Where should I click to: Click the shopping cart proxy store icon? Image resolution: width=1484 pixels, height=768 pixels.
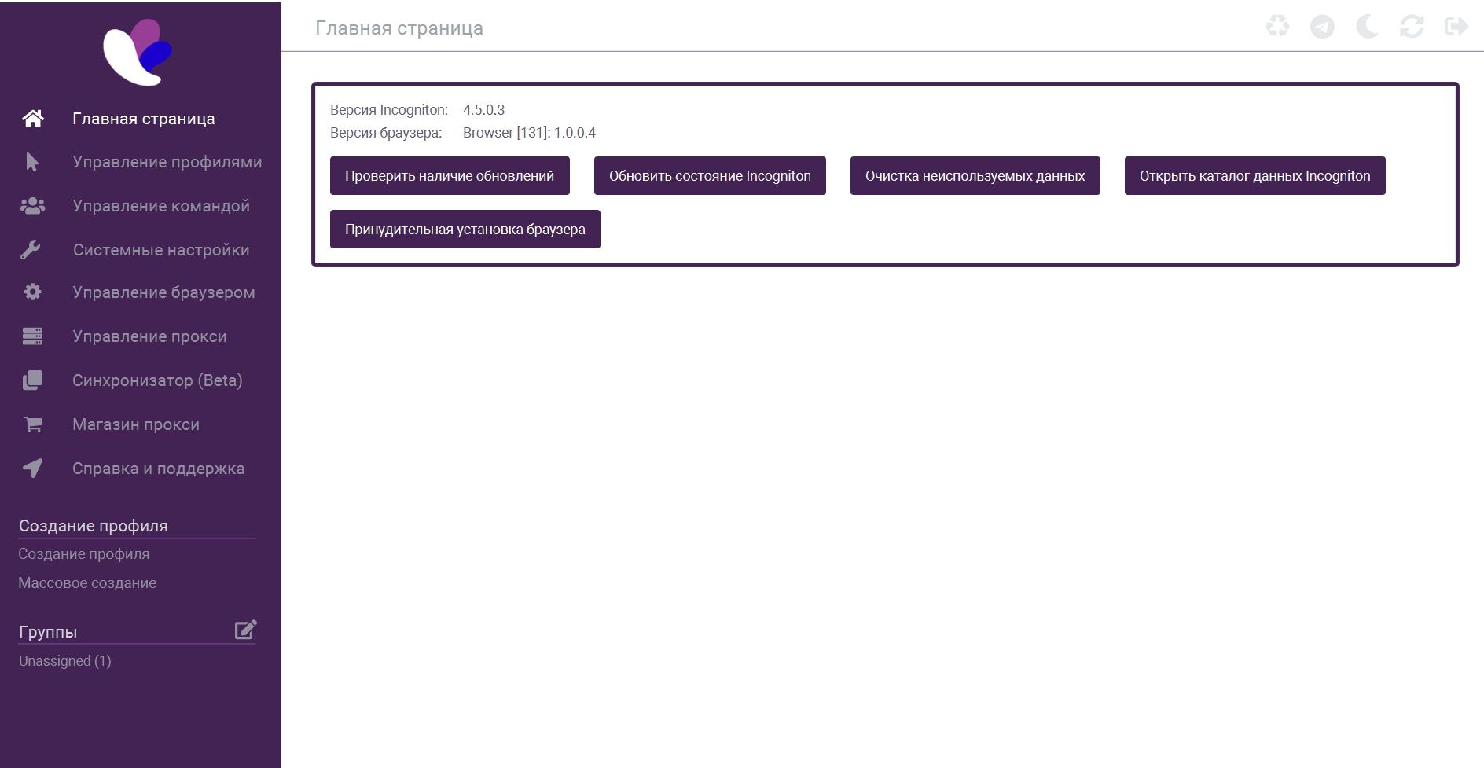tap(32, 424)
